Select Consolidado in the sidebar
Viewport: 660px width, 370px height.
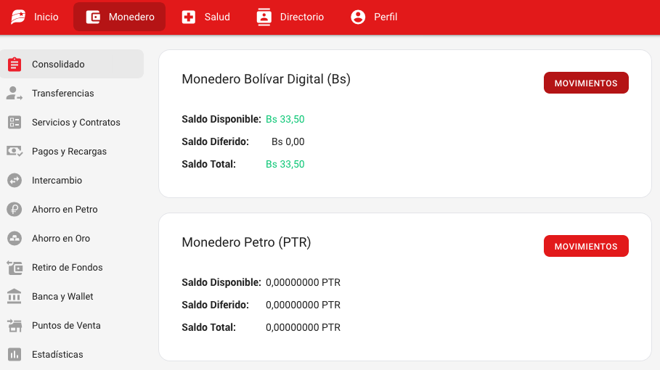[x=58, y=65]
